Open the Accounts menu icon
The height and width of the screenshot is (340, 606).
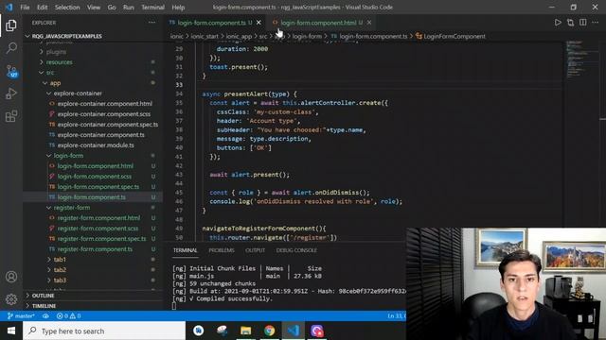11,277
